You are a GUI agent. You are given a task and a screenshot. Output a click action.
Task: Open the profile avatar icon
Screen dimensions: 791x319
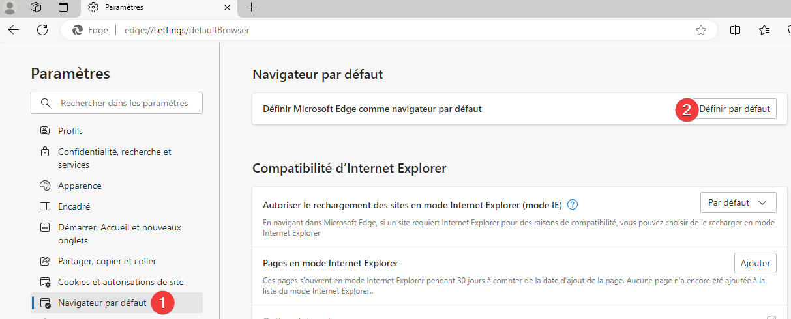pyautogui.click(x=10, y=7)
